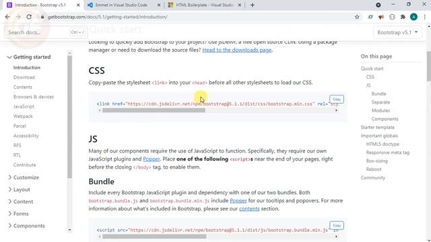This screenshot has height=242, width=431.
Task: Open the Chrome profile avatar A
Action: coord(413,17)
